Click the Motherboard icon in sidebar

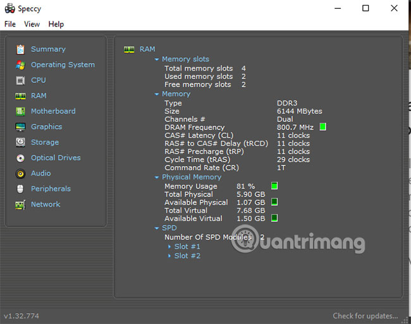[20, 112]
